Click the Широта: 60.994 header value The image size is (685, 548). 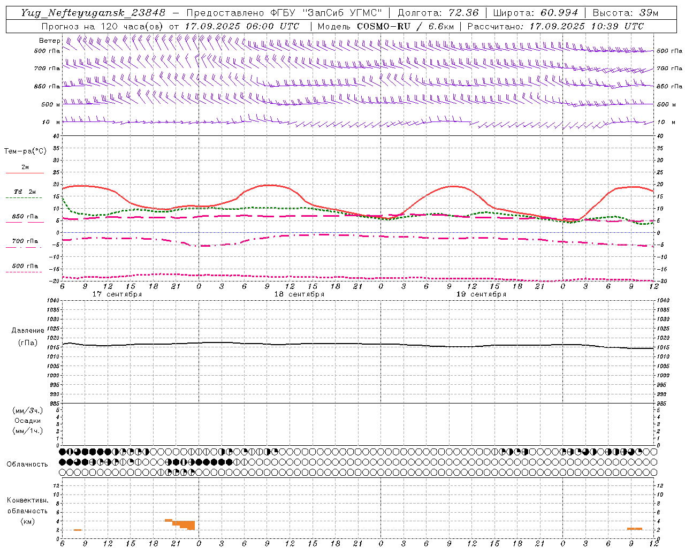click(535, 13)
